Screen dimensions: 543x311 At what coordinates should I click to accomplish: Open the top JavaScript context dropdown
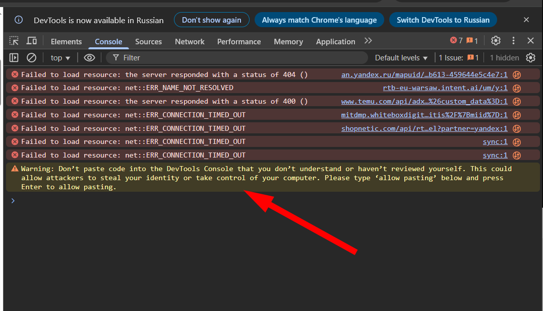click(61, 58)
